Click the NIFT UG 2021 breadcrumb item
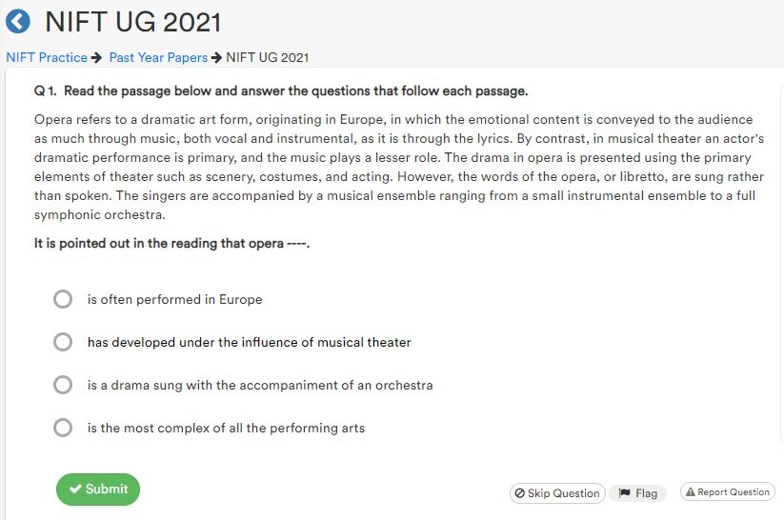Viewport: 784px width, 520px height. (x=267, y=58)
